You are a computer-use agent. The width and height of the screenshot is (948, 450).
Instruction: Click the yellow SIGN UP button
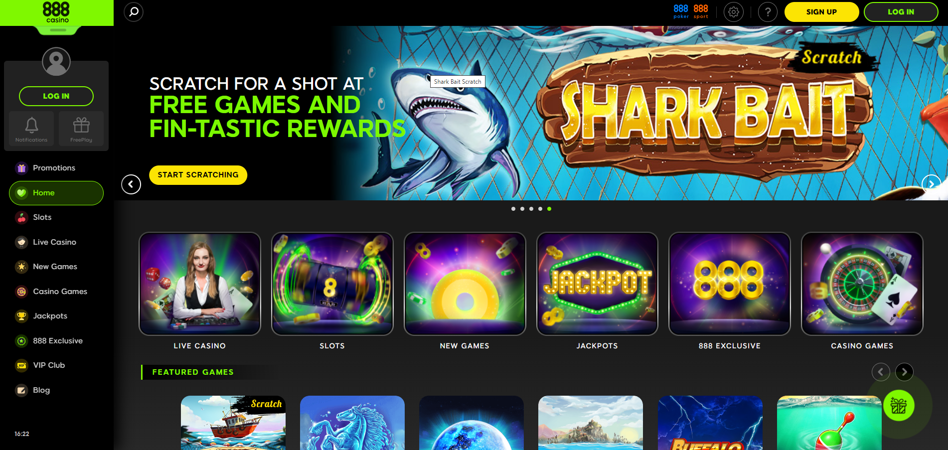[821, 12]
